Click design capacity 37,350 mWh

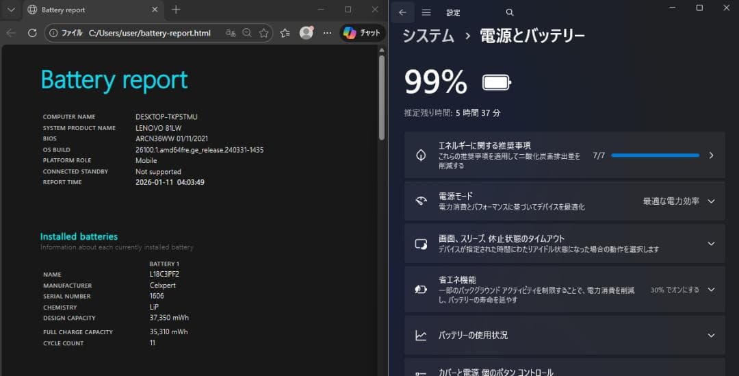coord(169,318)
